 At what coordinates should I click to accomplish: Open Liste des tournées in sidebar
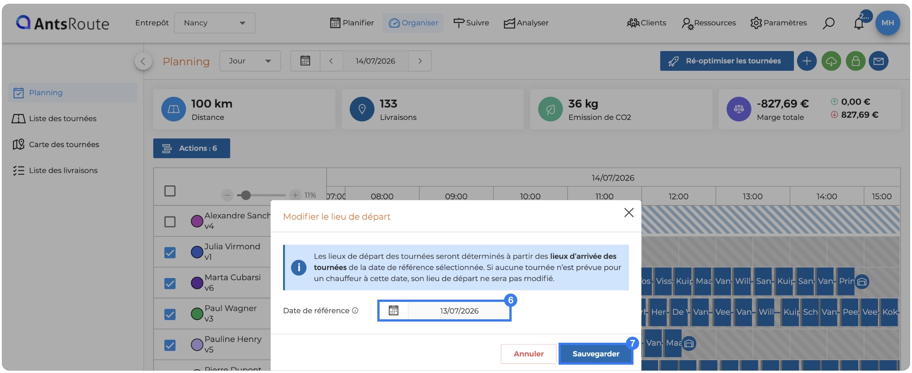tap(63, 118)
